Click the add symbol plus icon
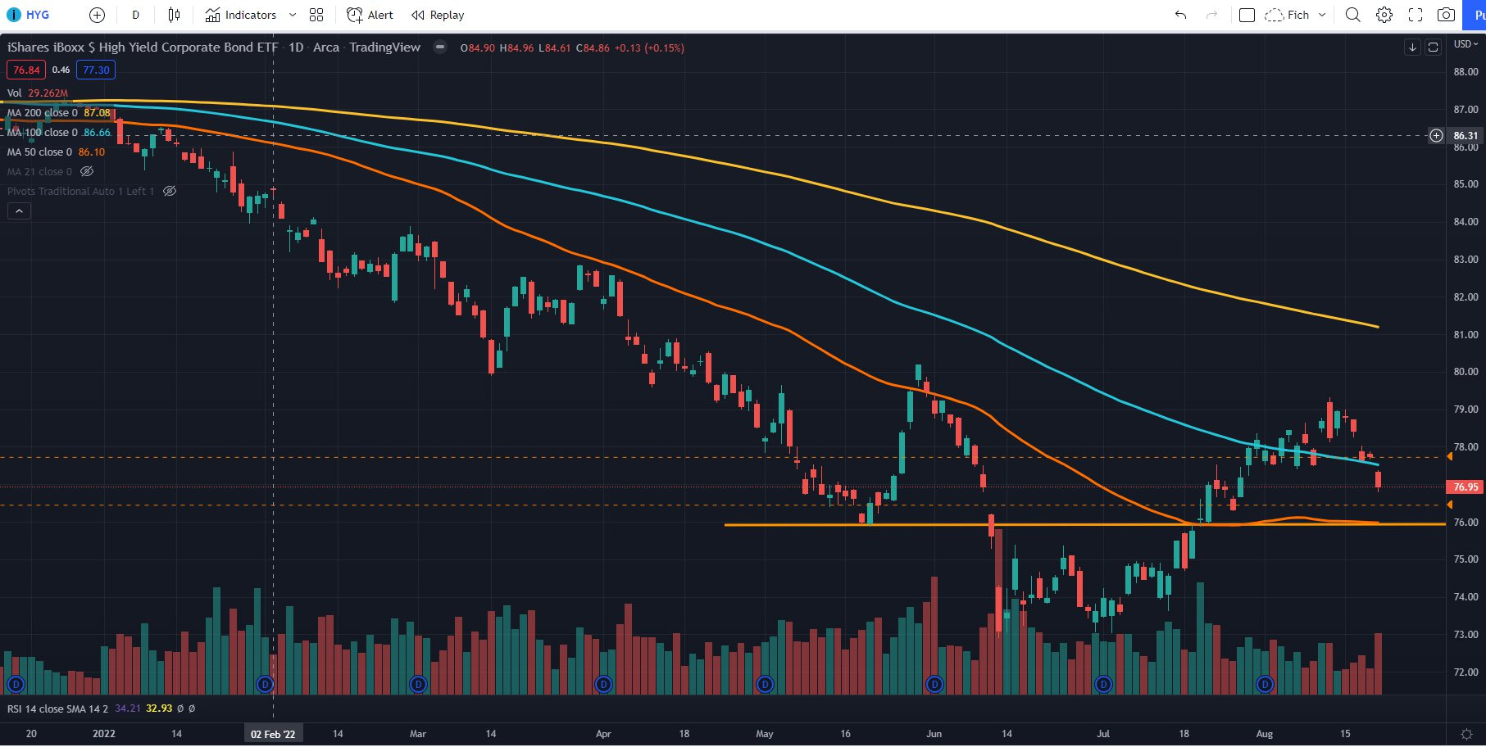 click(97, 15)
